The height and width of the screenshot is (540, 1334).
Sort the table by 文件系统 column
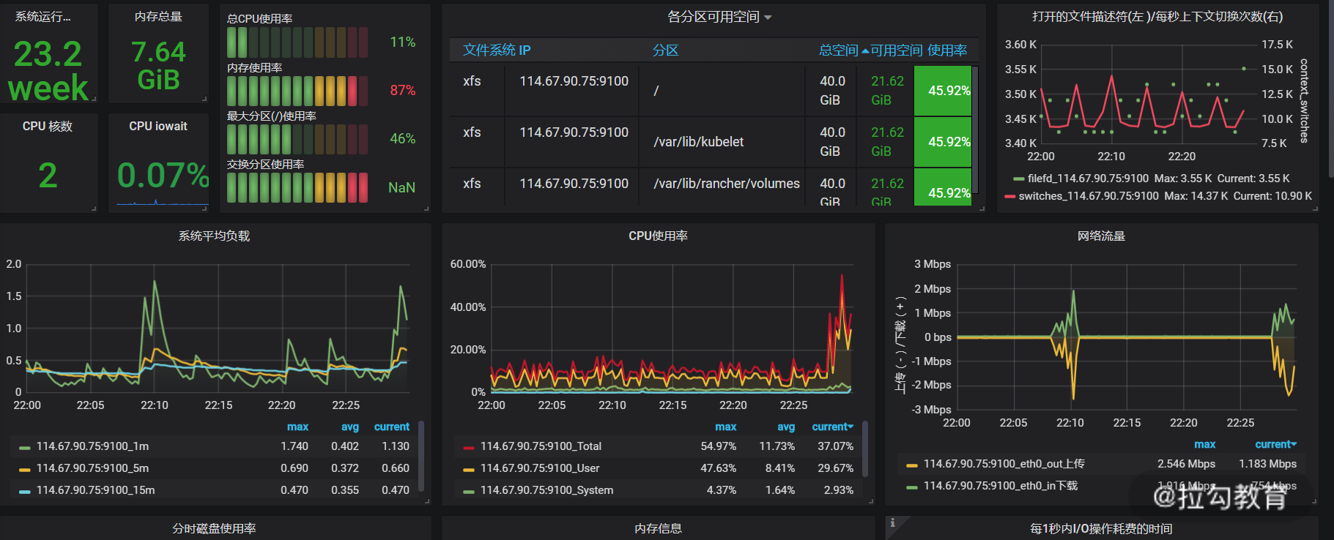(x=496, y=50)
